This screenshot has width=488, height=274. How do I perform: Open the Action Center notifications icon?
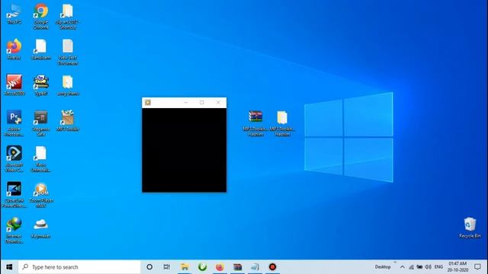pos(477,267)
